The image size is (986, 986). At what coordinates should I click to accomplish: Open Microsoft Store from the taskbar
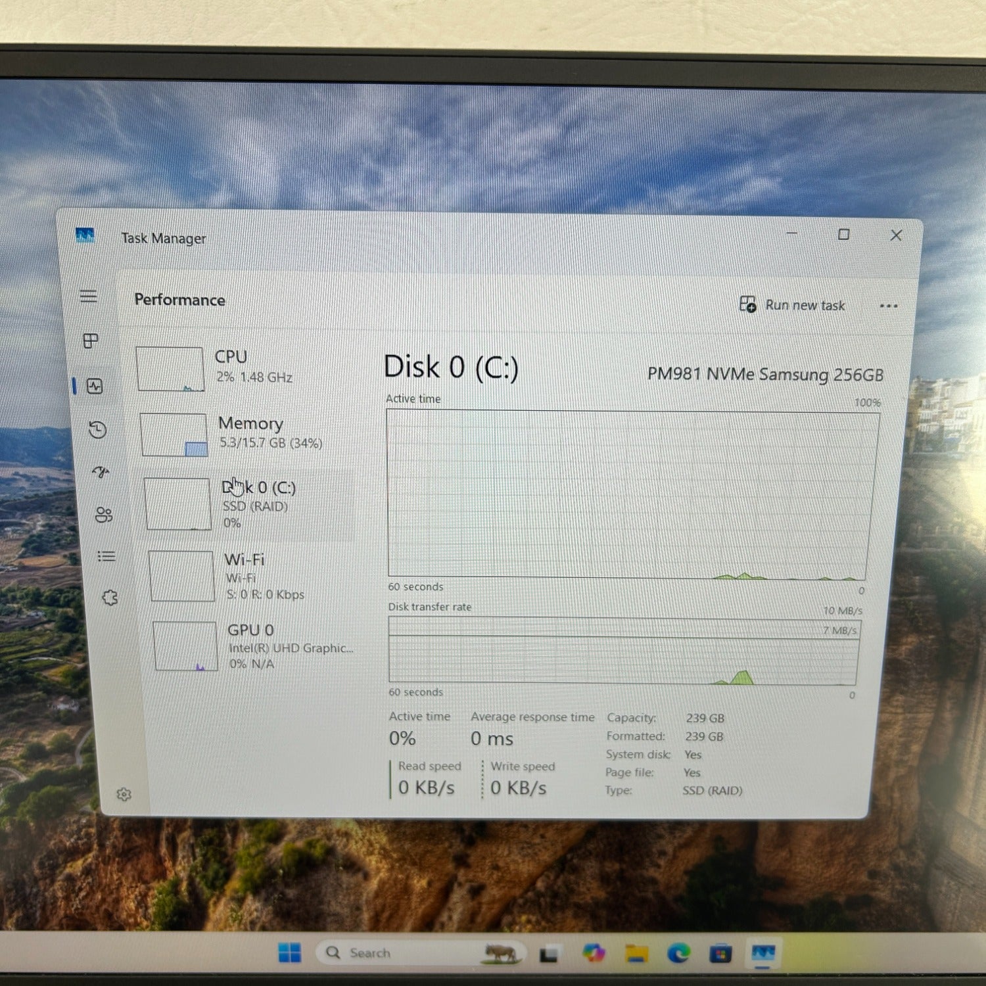[720, 952]
